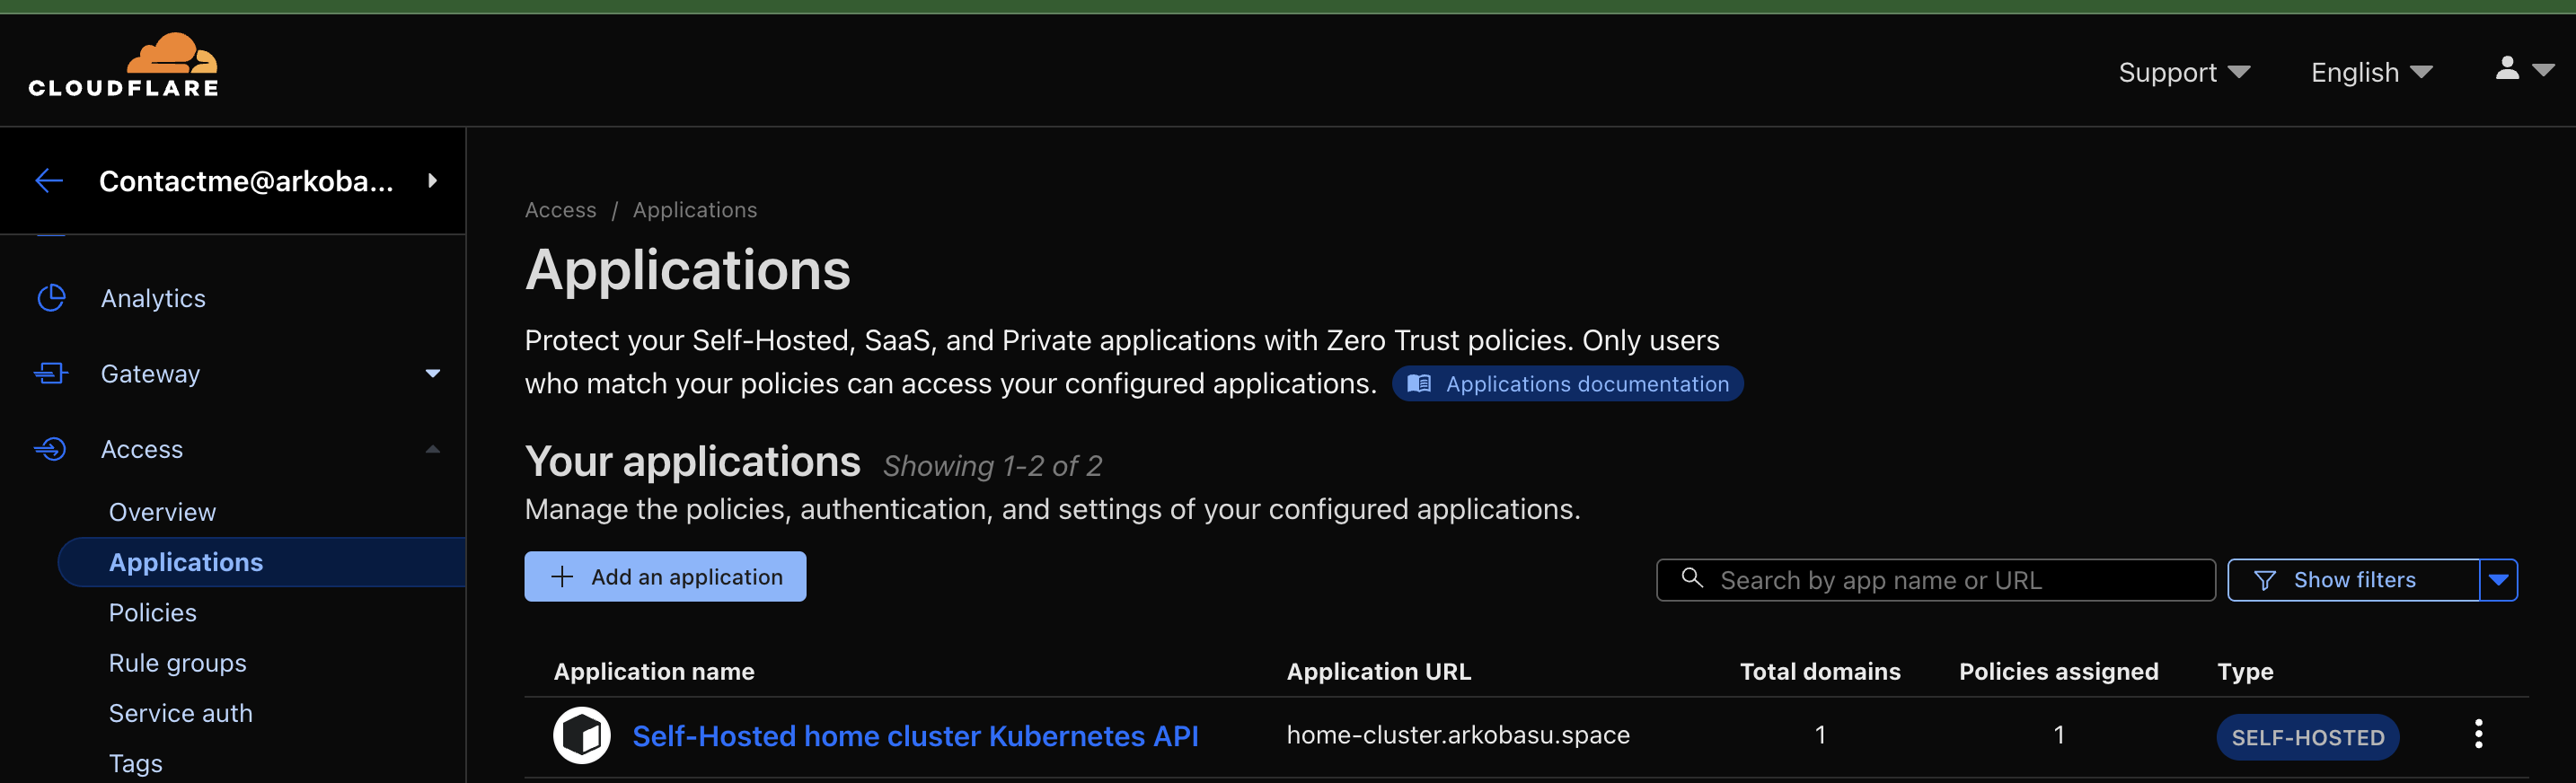Click the Cloudflare logo
This screenshot has width=2576, height=783.
coord(123,65)
